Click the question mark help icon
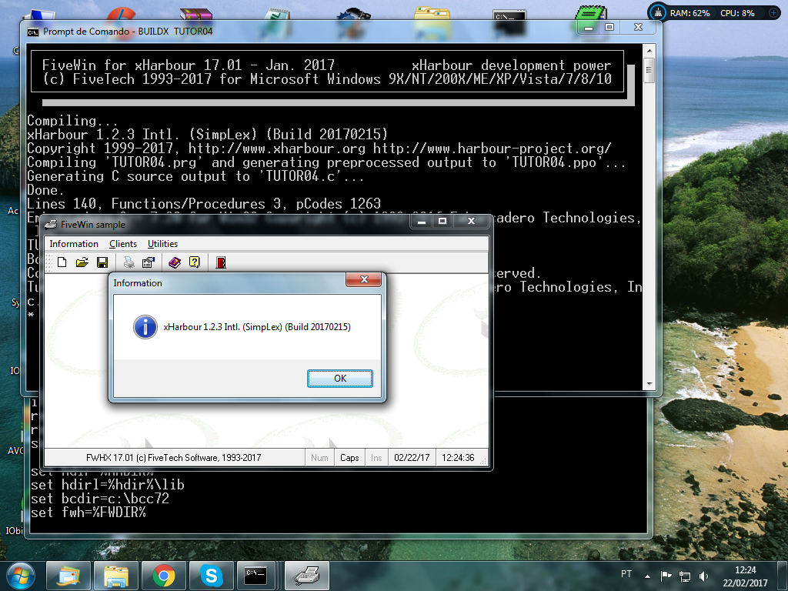Screen dimensions: 788x591 [195, 262]
